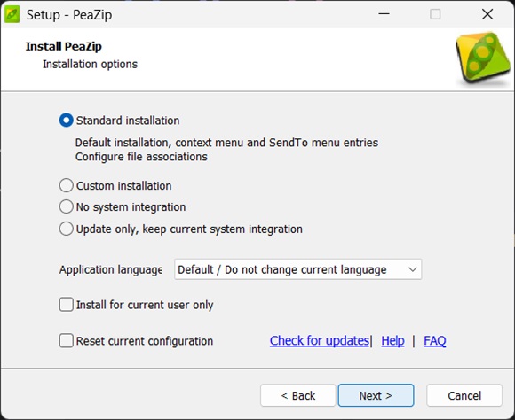Choose Custom installation radio button
This screenshot has width=515, height=420.
pyautogui.click(x=66, y=185)
